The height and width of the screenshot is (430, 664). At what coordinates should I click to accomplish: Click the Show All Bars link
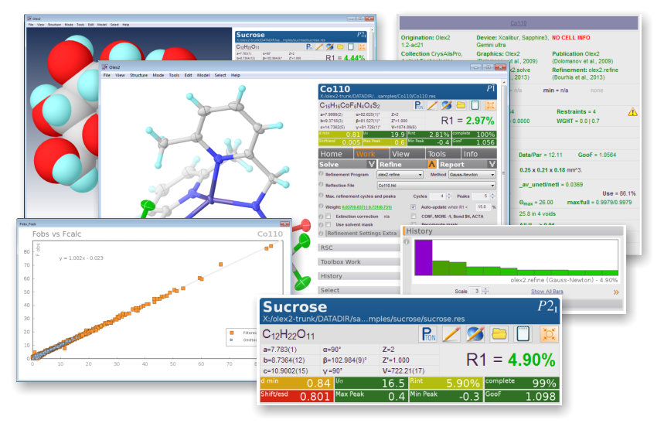pos(547,292)
